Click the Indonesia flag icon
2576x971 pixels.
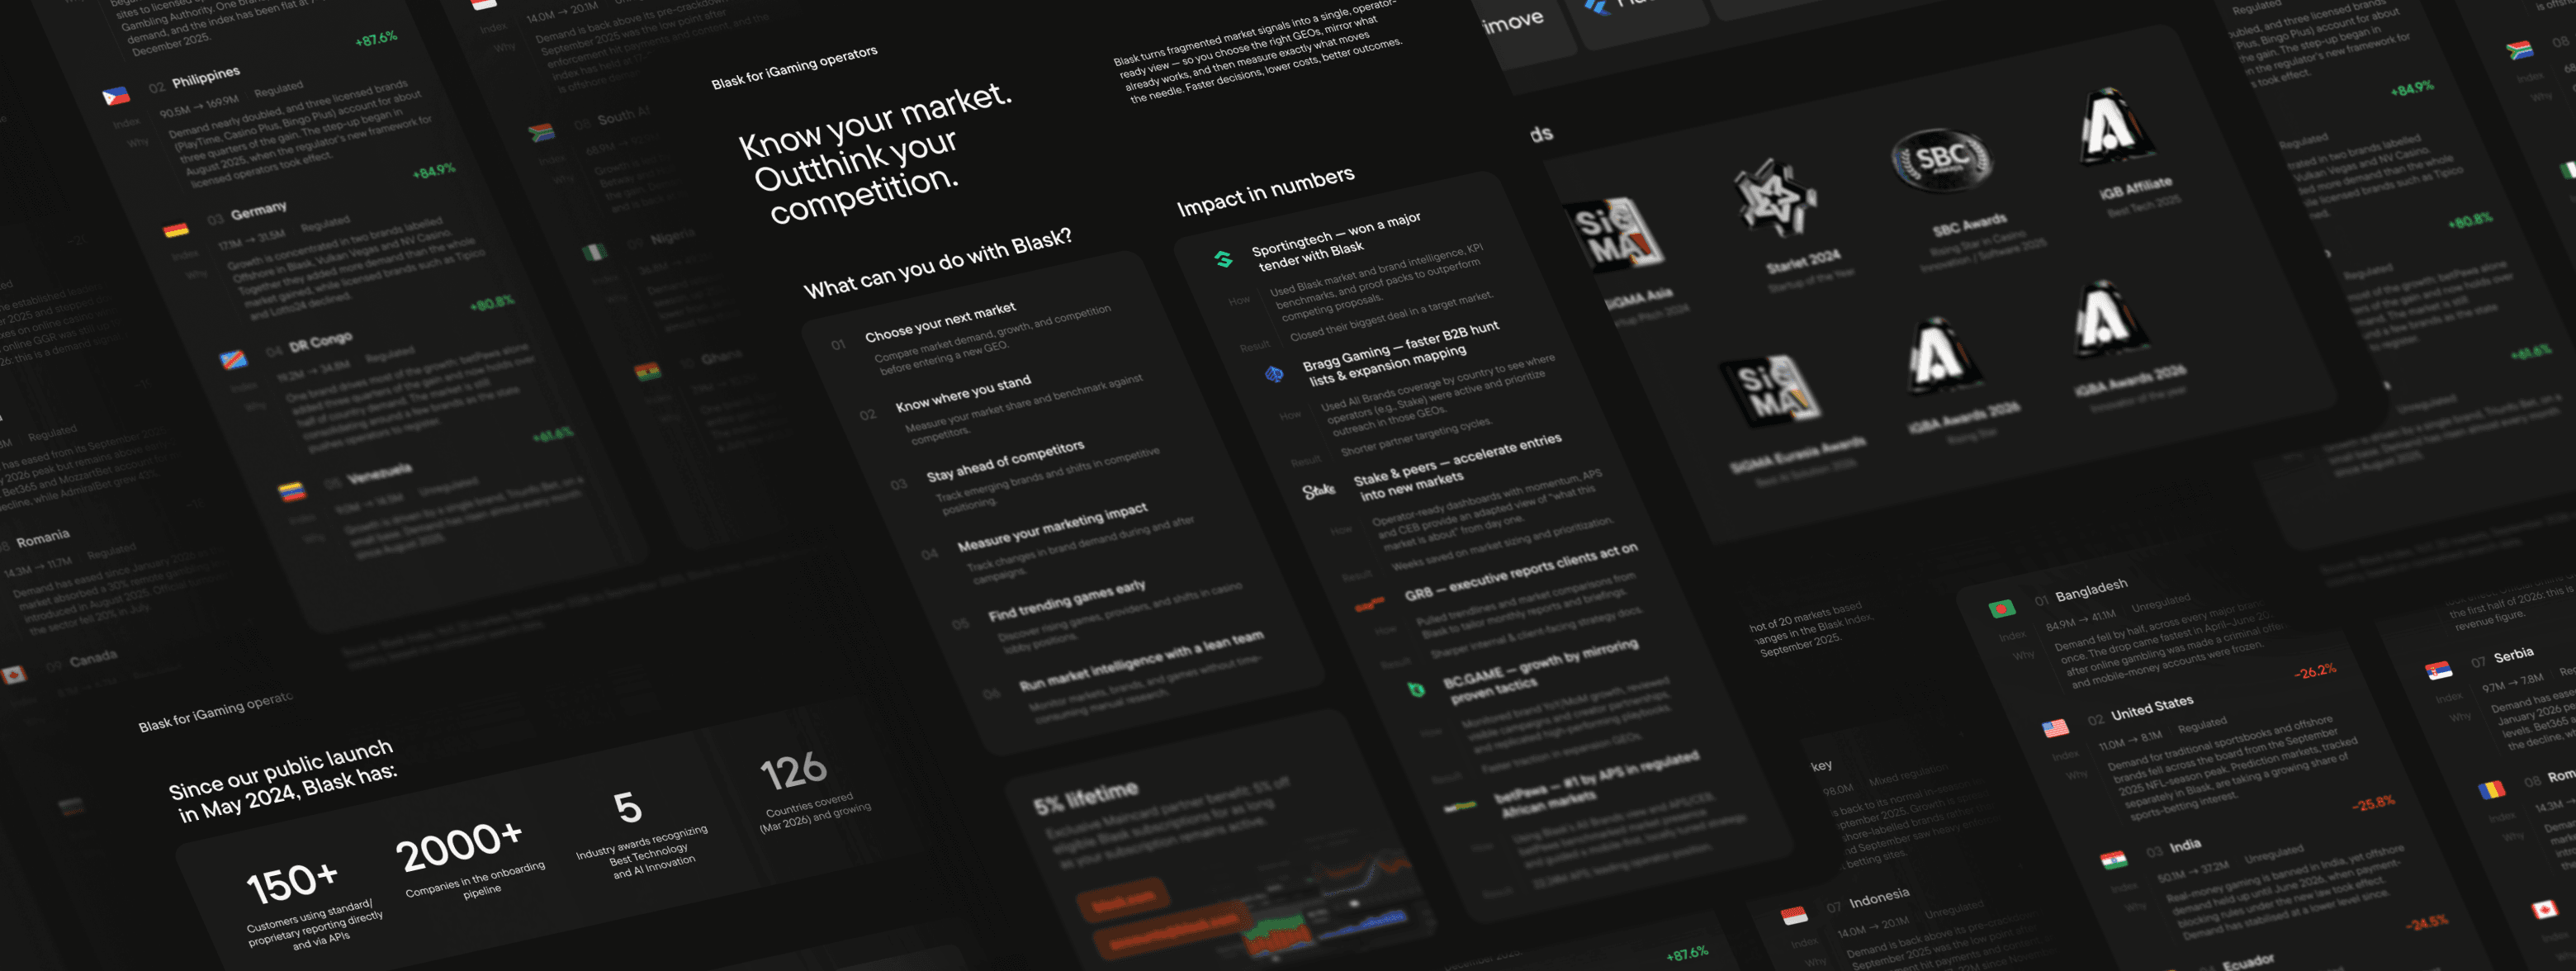[1794, 915]
